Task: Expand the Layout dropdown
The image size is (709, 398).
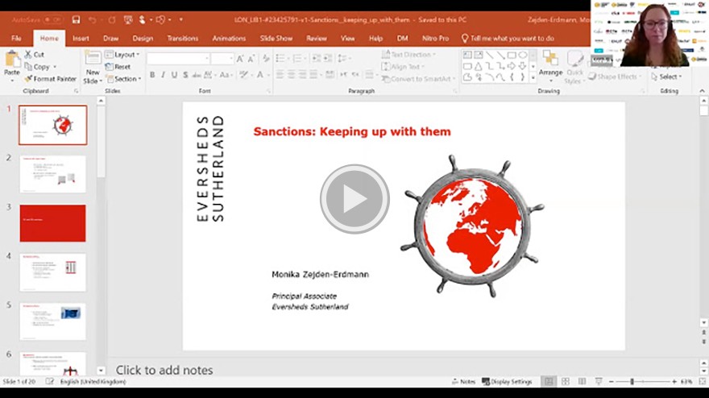Action: click(x=122, y=55)
